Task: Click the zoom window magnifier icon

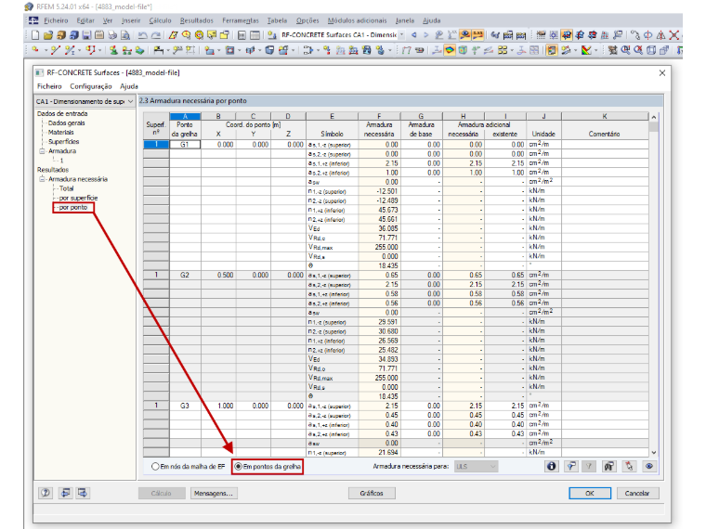Action: coord(626,50)
